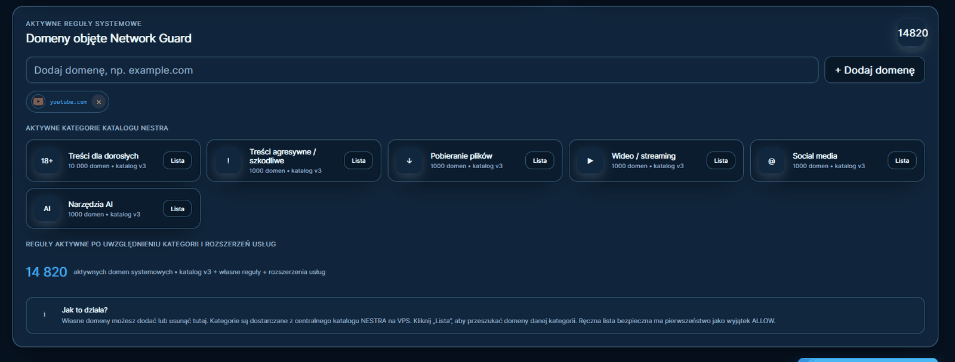The width and height of the screenshot is (955, 362).
Task: Open Lista for Wideo / streaming
Action: point(721,160)
